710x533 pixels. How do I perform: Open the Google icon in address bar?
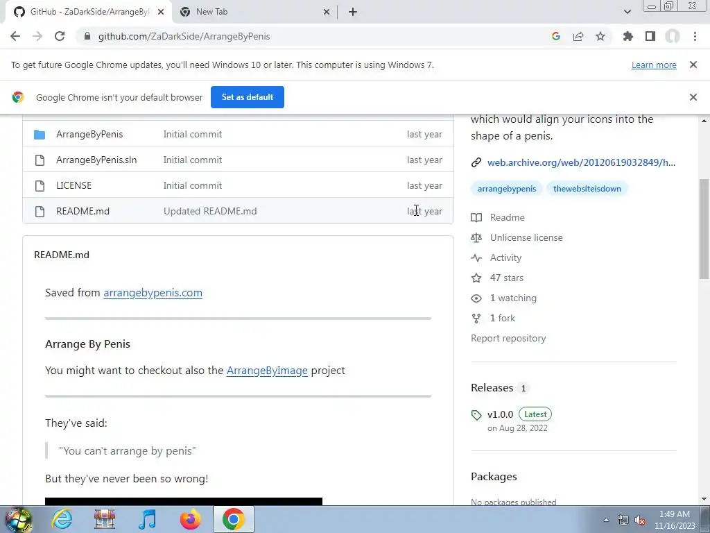pos(556,36)
